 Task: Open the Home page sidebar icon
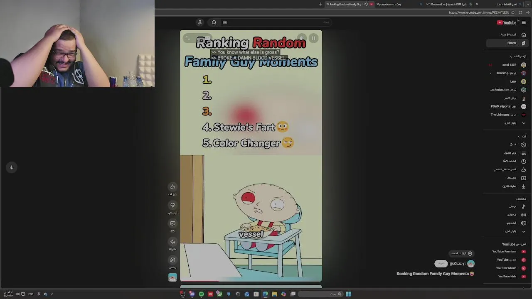pyautogui.click(x=524, y=35)
